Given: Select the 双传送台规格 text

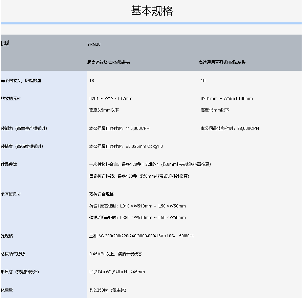Looking at the screenshot, I should [102, 194].
